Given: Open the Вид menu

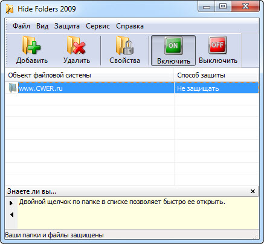Looking at the screenshot, I should (x=42, y=26).
